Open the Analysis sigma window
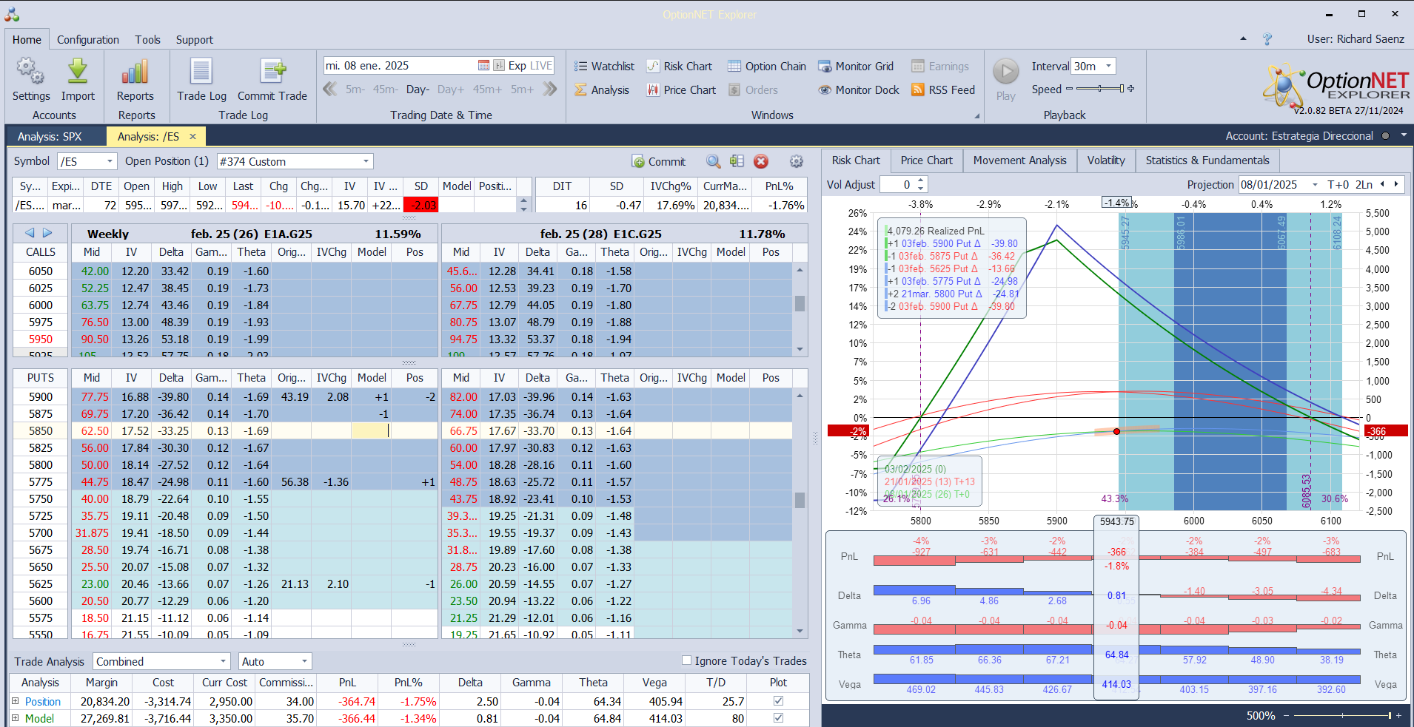Viewport: 1414px width, 727px height. point(602,90)
